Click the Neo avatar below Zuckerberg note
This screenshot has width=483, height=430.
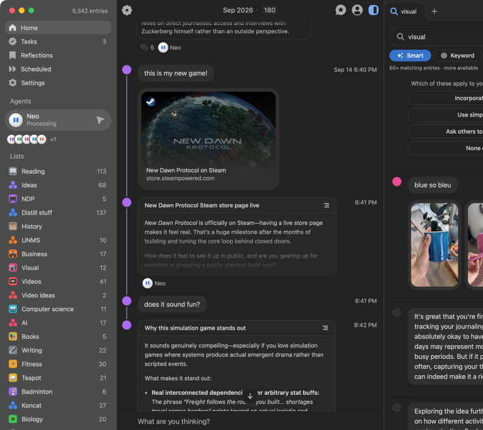pyautogui.click(x=163, y=47)
